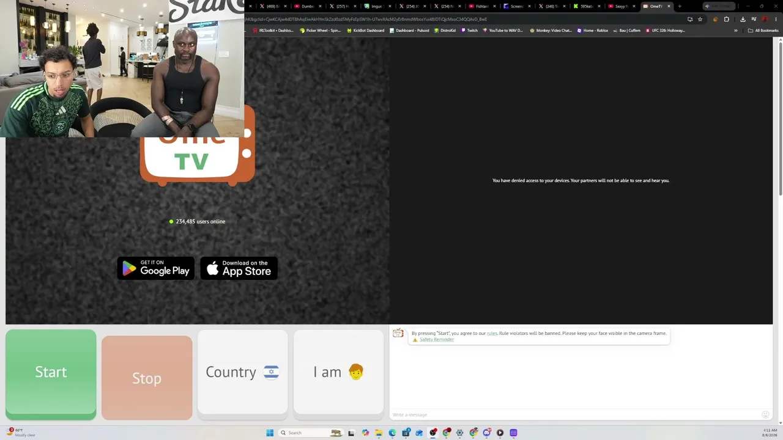783x440 pixels.
Task: Open the KickBot Dashboard bookmark
Action: click(x=365, y=31)
